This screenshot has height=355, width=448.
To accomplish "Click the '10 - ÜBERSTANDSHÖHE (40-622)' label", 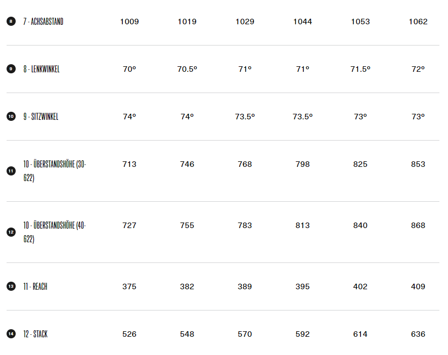I will pos(54,232).
